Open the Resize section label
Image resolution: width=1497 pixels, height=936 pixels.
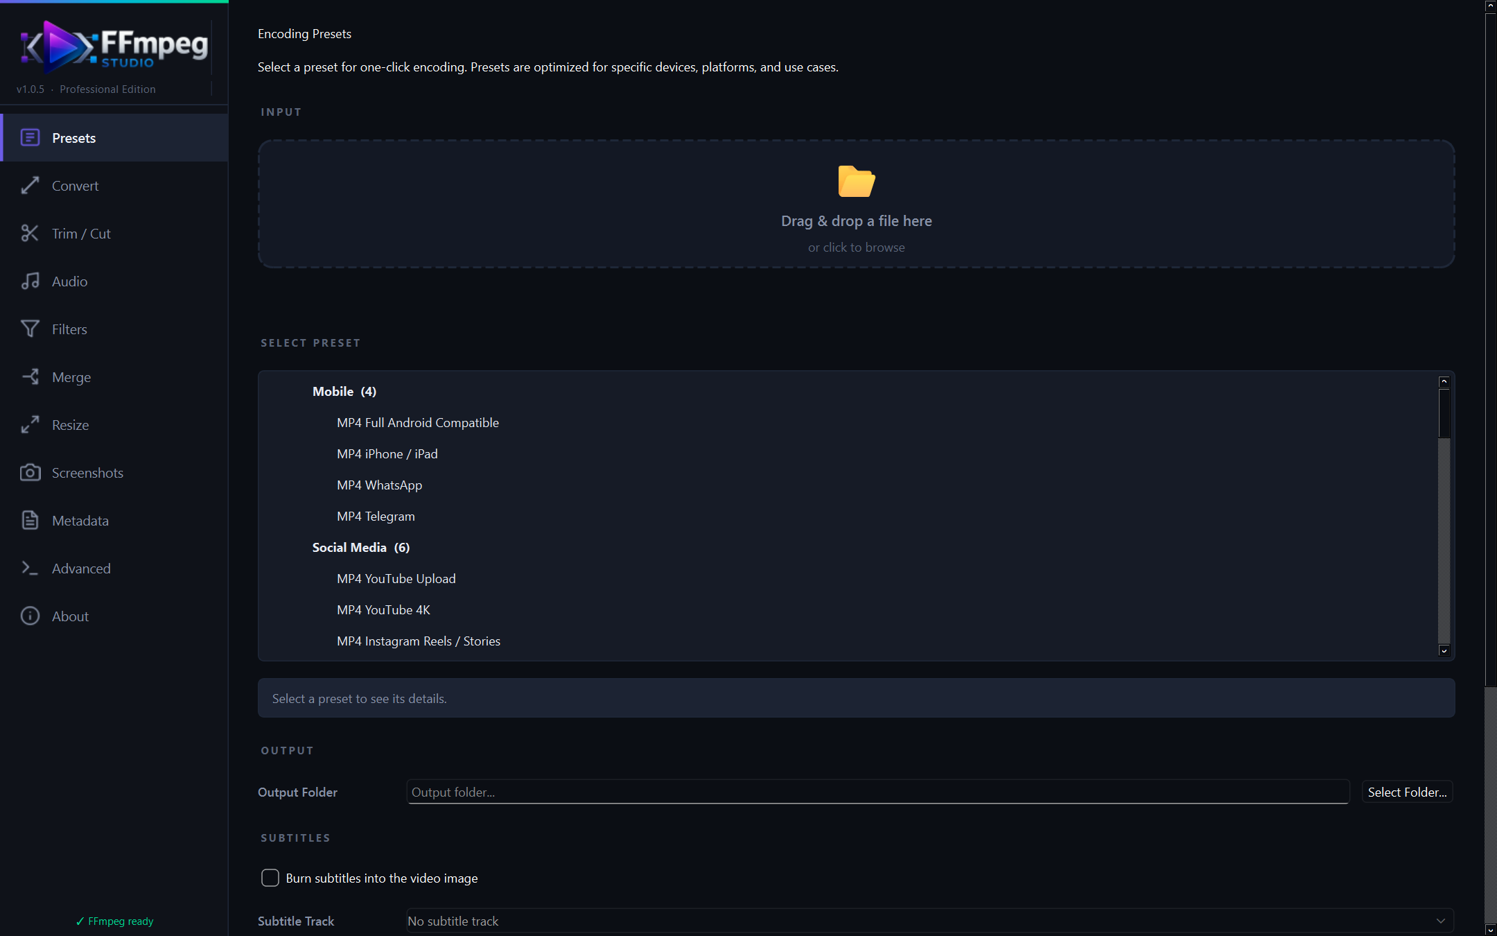[x=71, y=425]
